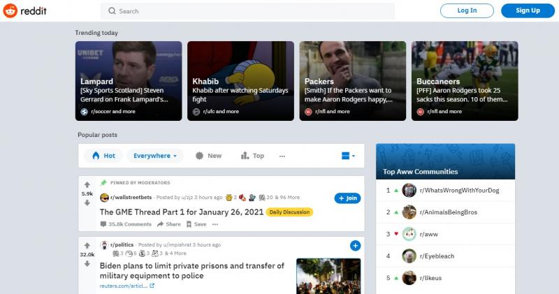
Task: Open the Everywhere location dropdown
Action: (155, 156)
